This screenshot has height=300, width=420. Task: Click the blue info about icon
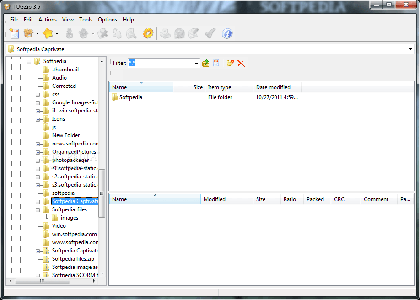click(227, 33)
